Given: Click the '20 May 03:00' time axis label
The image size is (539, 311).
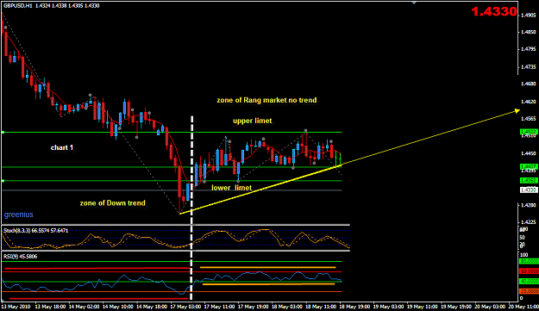Looking at the screenshot, I should (490, 307).
